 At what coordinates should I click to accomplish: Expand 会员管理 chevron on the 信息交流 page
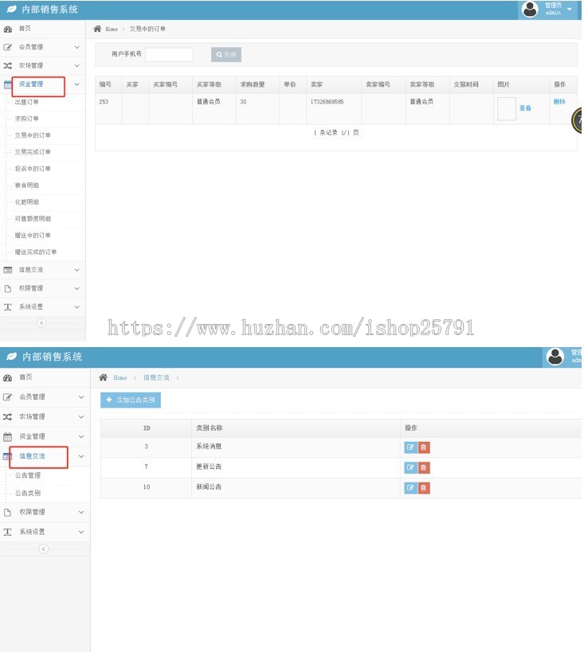[x=81, y=397]
